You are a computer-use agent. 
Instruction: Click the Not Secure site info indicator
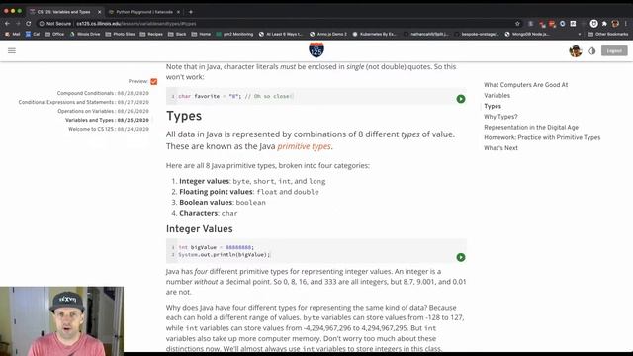point(55,24)
